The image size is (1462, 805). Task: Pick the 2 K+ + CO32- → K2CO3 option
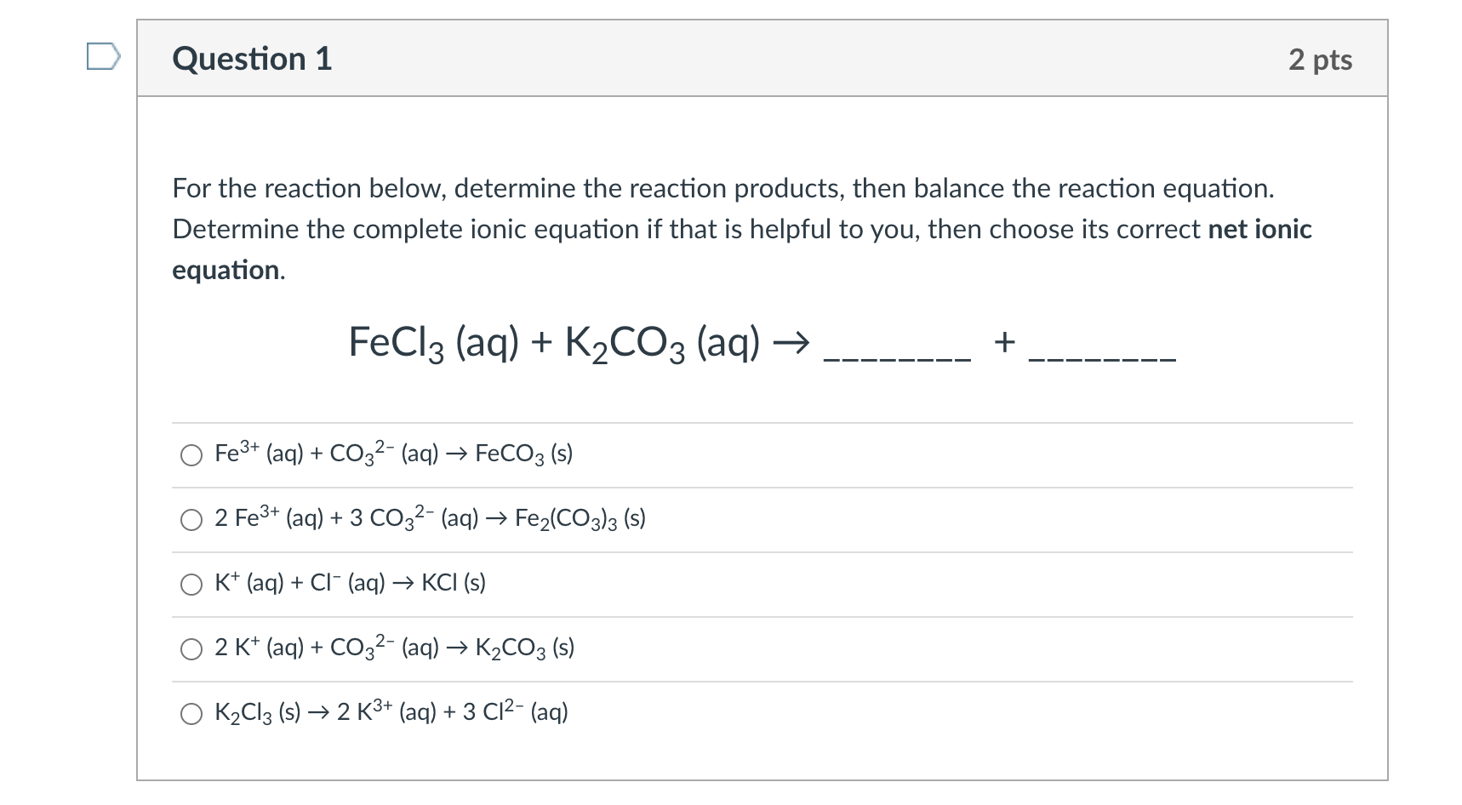tap(393, 648)
